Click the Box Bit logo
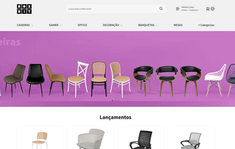This screenshot has height=149, width=235. (24, 9)
